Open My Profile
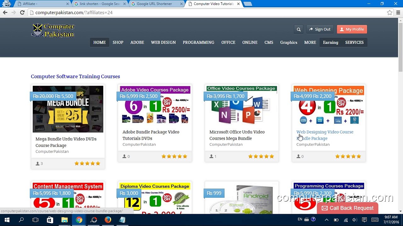403x226 pixels. coord(352,29)
